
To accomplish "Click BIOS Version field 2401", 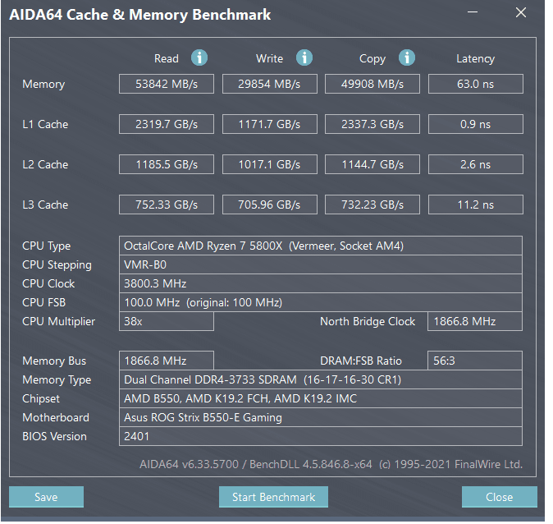I will [x=321, y=436].
